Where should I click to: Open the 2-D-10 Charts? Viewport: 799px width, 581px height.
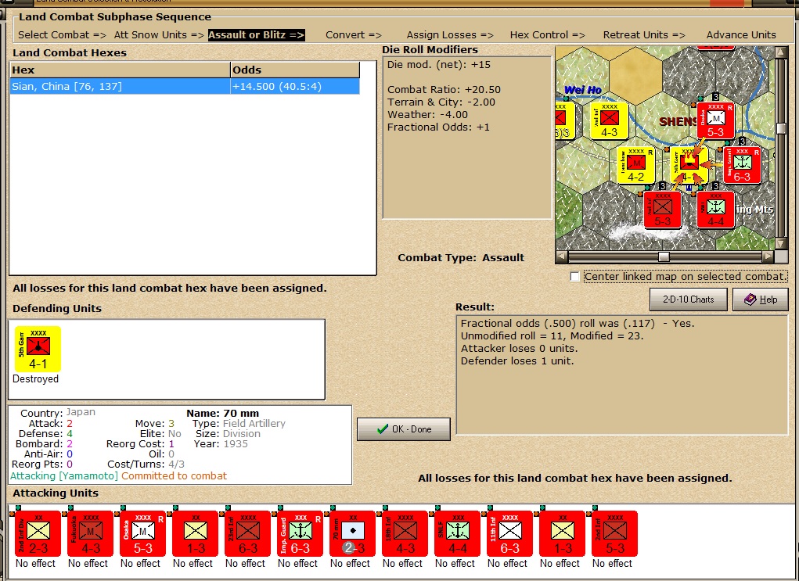689,299
